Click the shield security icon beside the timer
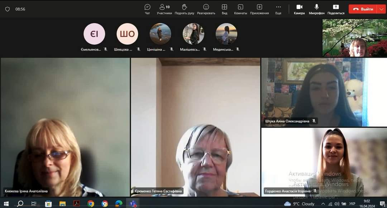The image size is (387, 208). 8,9
